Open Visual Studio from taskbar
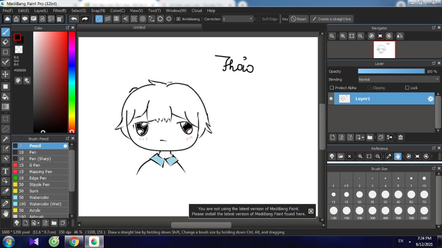The width and height of the screenshot is (442, 248). point(34,242)
